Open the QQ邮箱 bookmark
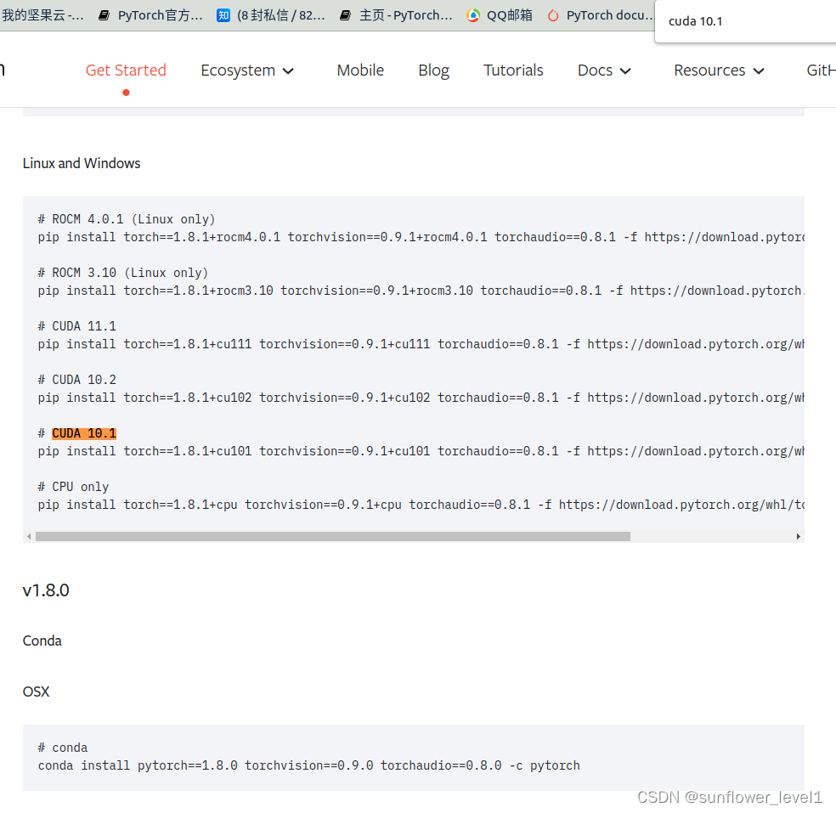 pyautogui.click(x=499, y=15)
